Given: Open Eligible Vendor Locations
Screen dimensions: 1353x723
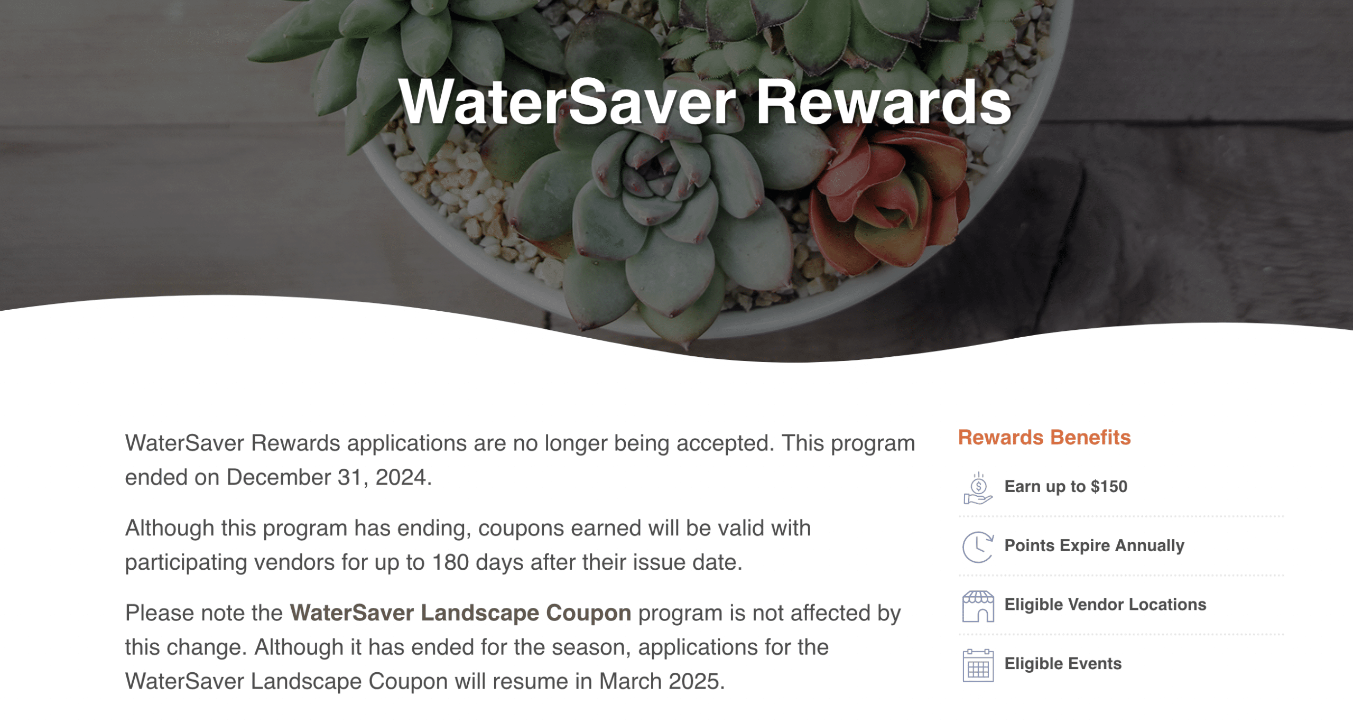Looking at the screenshot, I should pos(1105,605).
